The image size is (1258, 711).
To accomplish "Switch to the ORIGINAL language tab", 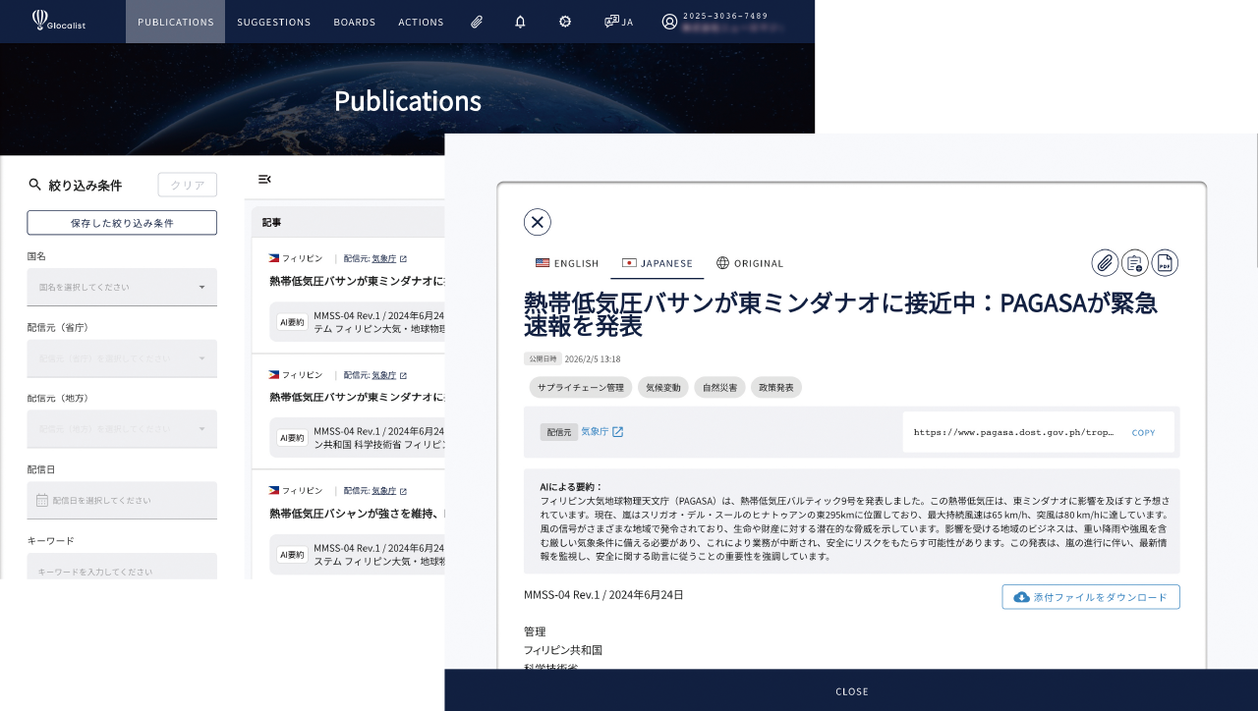I will (x=750, y=263).
